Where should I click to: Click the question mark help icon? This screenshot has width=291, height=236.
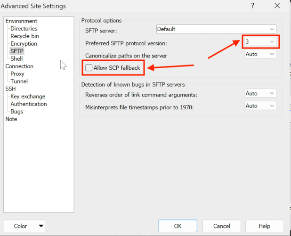(252, 6)
